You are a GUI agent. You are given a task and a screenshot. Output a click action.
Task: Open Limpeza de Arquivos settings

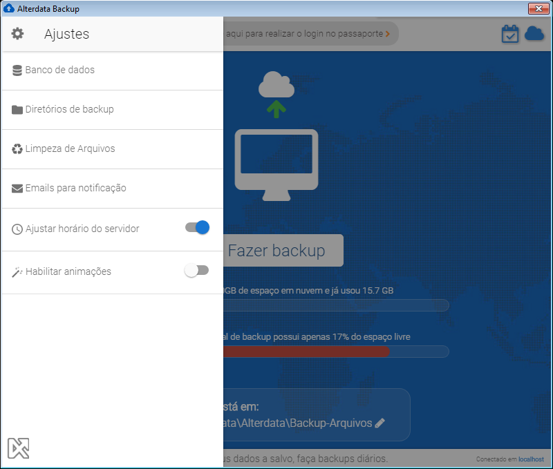pos(113,149)
